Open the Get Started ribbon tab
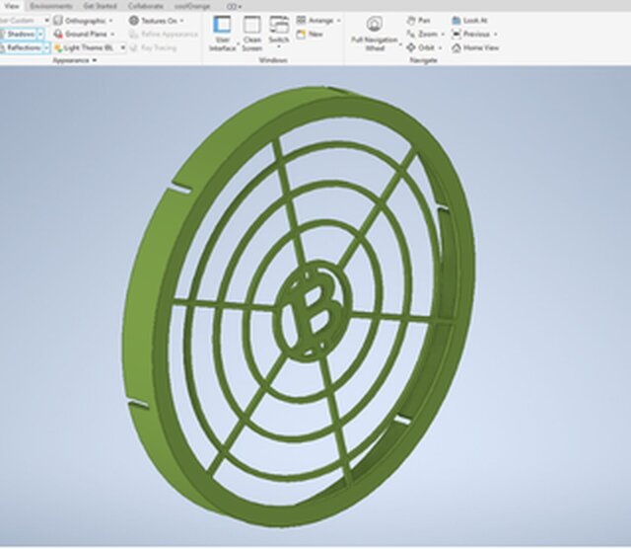Viewport: 631px width, 549px height. 100,6
